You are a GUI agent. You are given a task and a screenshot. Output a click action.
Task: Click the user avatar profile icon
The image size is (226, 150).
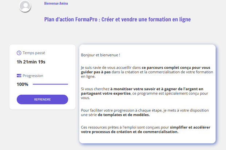click(x=25, y=6)
